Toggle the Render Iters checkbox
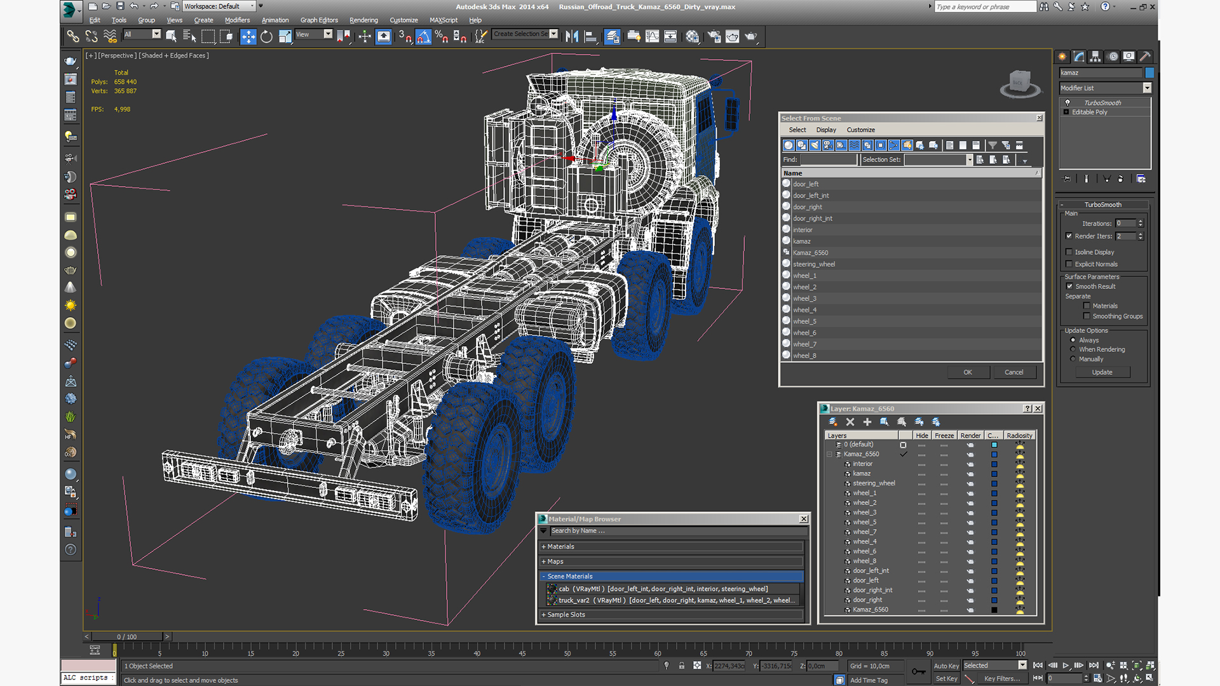 (1069, 236)
